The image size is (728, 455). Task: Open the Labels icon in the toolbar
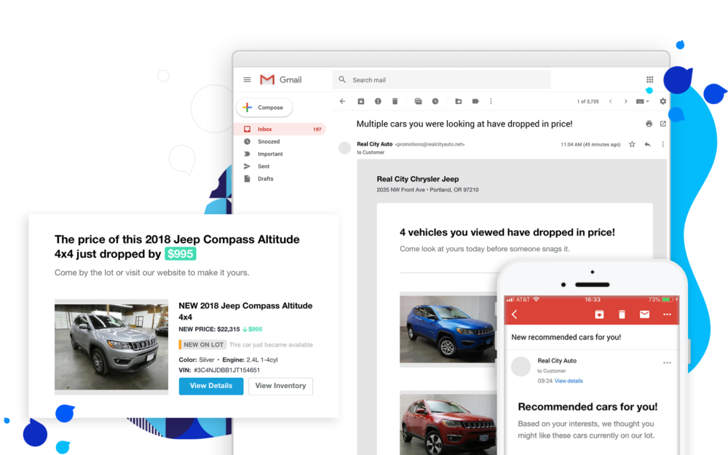pyautogui.click(x=475, y=101)
